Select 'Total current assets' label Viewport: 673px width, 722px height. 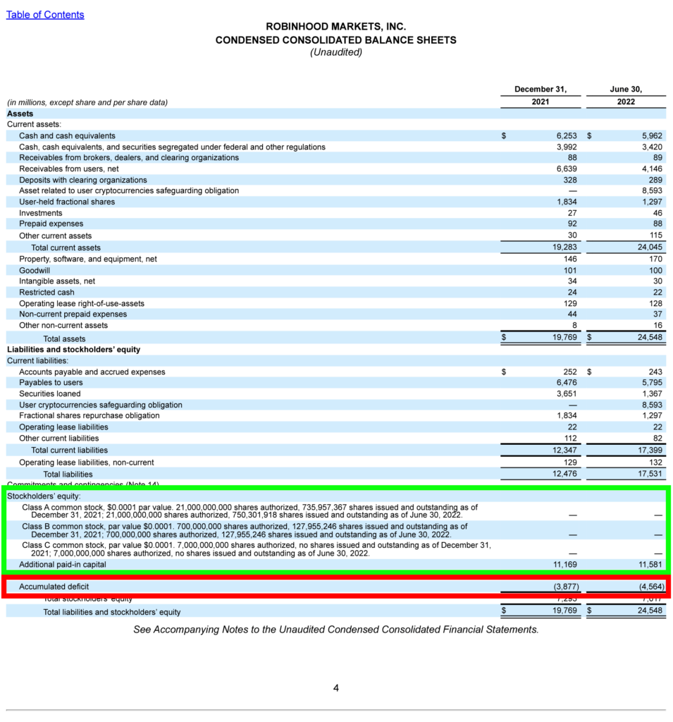[66, 247]
